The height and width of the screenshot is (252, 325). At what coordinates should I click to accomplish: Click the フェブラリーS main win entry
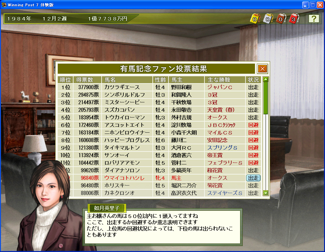225,163
